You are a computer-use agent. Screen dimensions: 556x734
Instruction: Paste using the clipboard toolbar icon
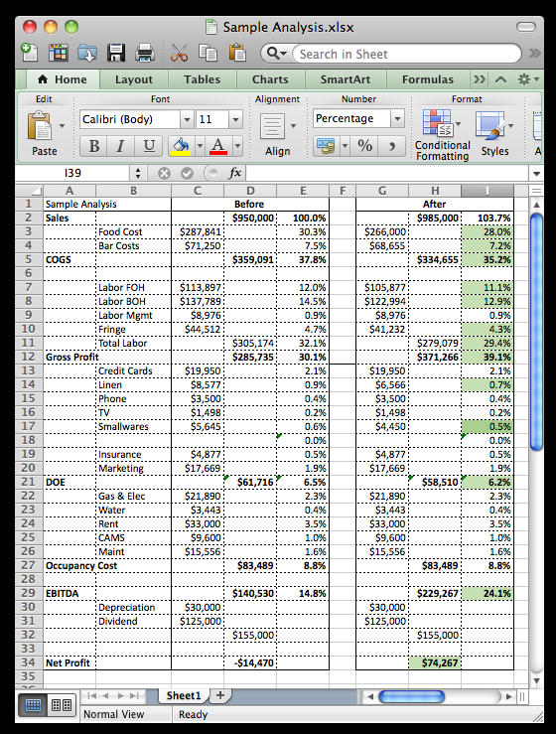coord(237,53)
